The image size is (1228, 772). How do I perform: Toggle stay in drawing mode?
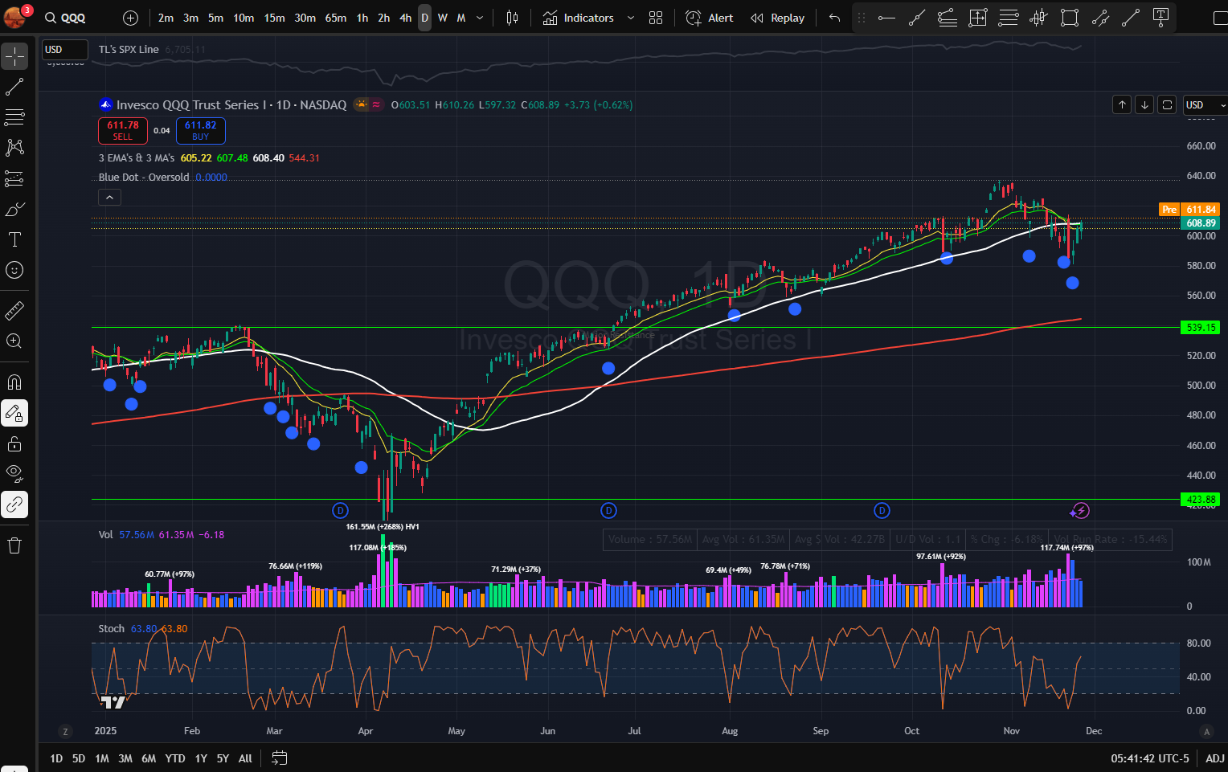(x=14, y=413)
